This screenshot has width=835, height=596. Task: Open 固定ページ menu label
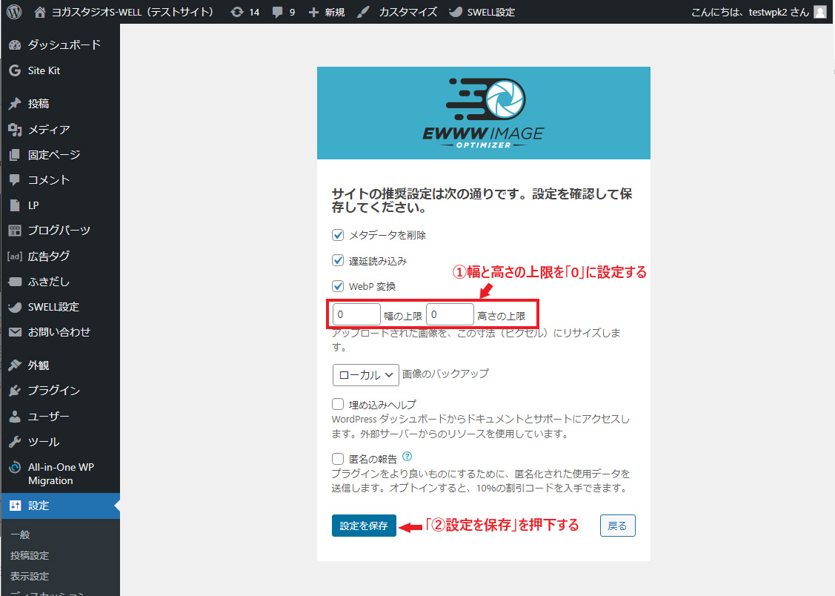(x=54, y=154)
